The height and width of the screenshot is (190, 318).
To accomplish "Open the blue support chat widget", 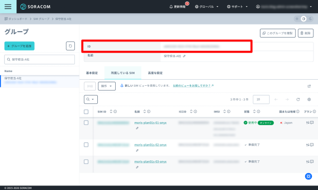I will pos(308,176).
